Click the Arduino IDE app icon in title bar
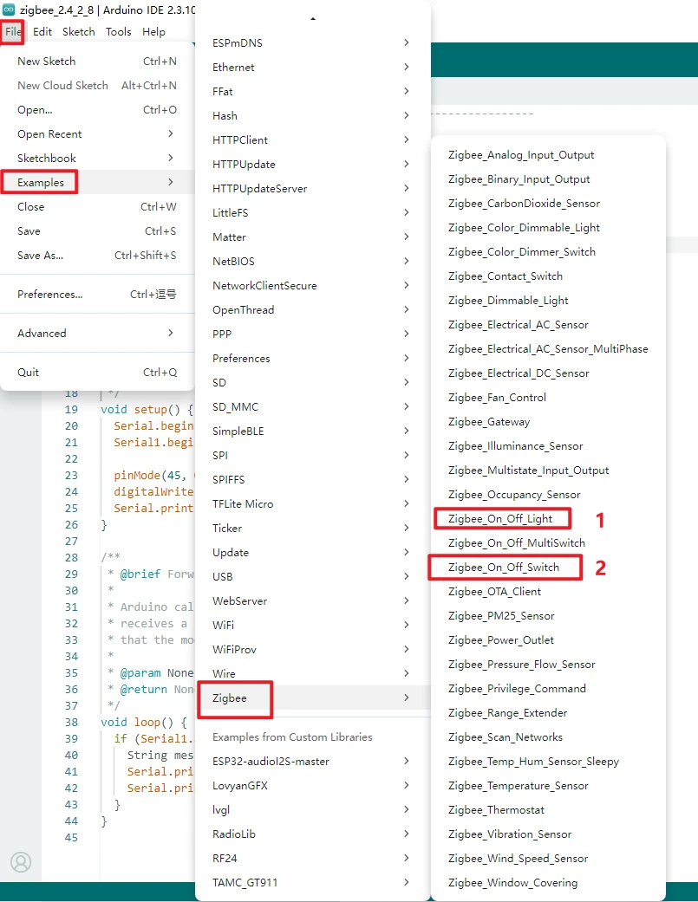Image resolution: width=698 pixels, height=902 pixels. [x=9, y=10]
